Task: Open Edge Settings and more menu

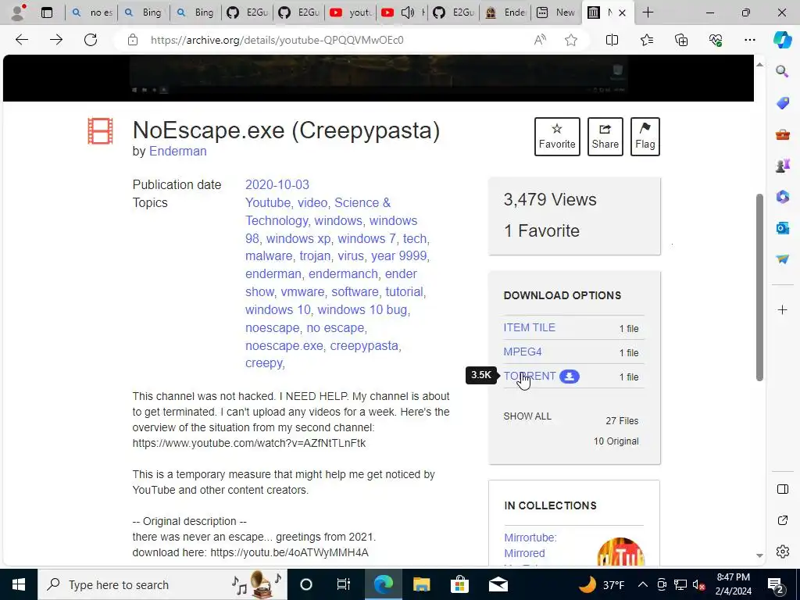Action: coord(749,40)
